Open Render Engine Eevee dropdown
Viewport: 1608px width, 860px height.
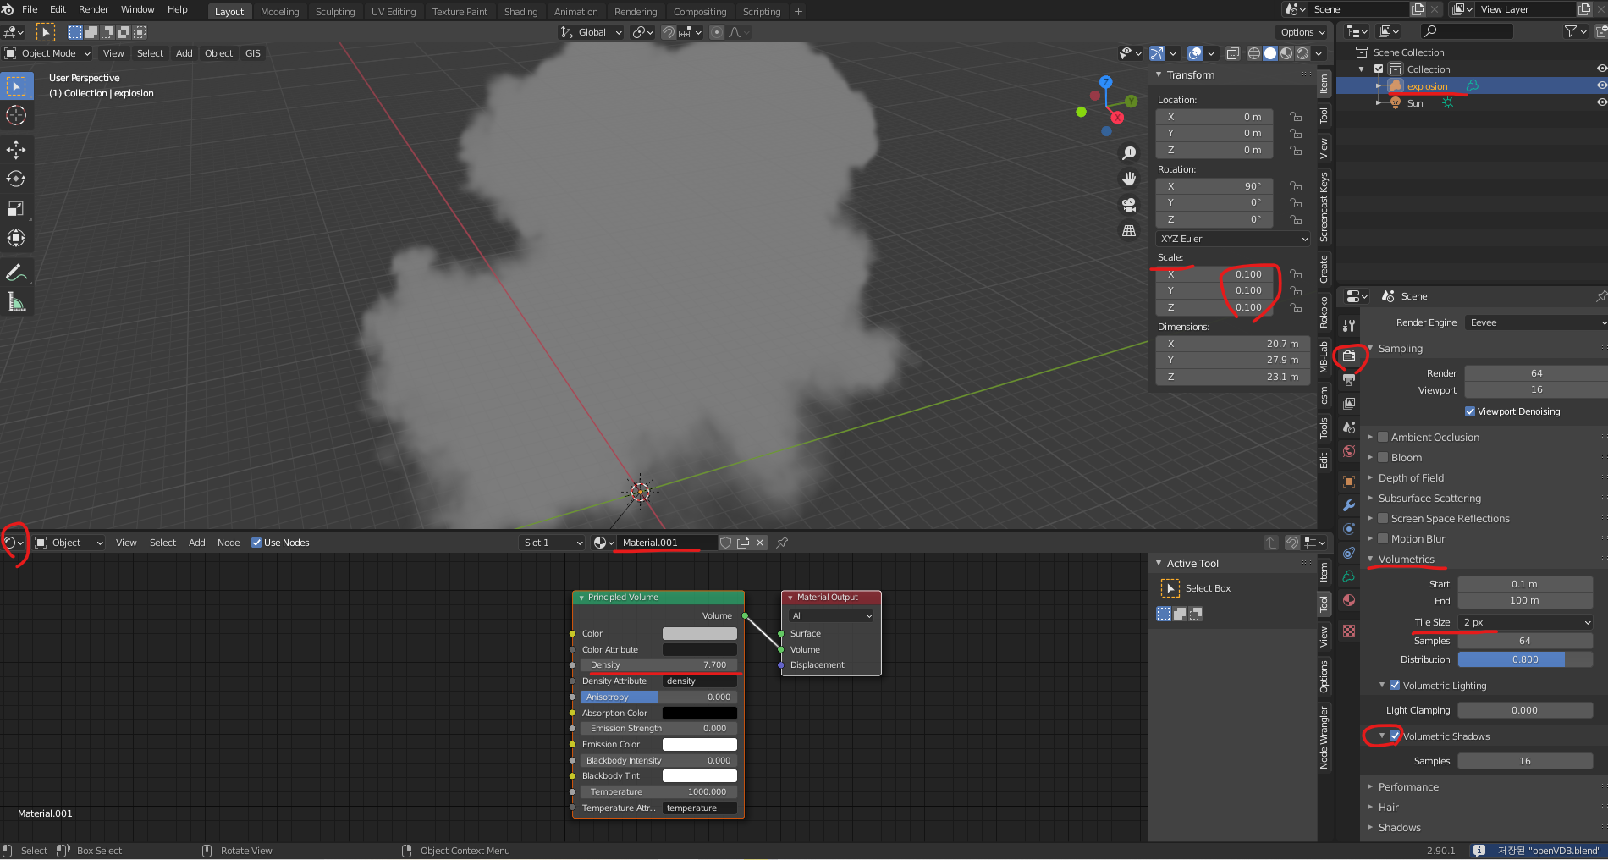click(1535, 322)
